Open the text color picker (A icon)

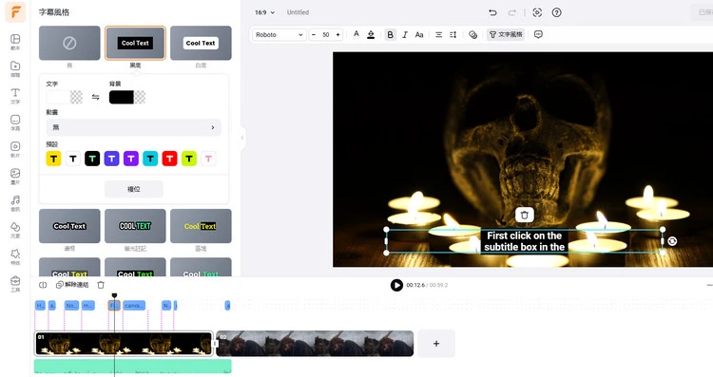(356, 34)
